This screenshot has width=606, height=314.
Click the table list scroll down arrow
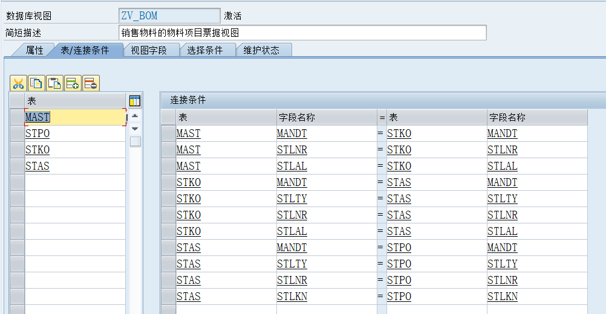(135, 129)
